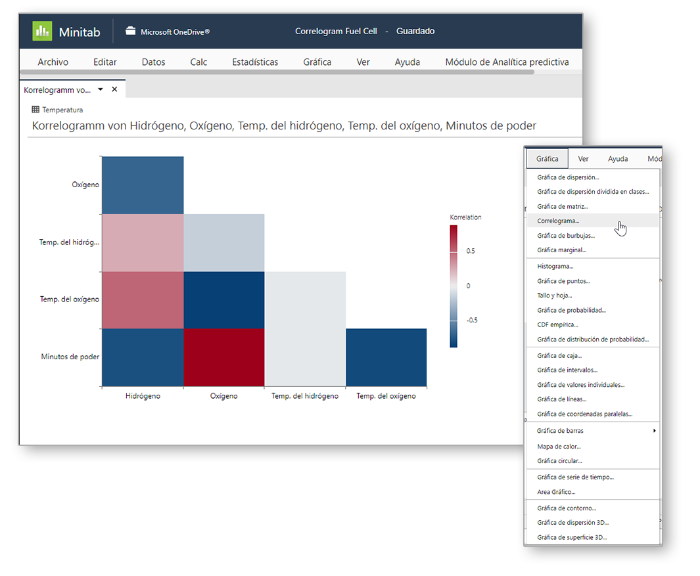This screenshot has width=700, height=576.
Task: Select Correlograma... from the Gráfica menu
Action: tap(558, 221)
